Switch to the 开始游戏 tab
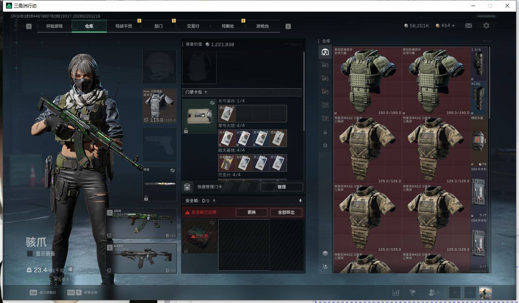This screenshot has height=303, width=519. [54, 26]
